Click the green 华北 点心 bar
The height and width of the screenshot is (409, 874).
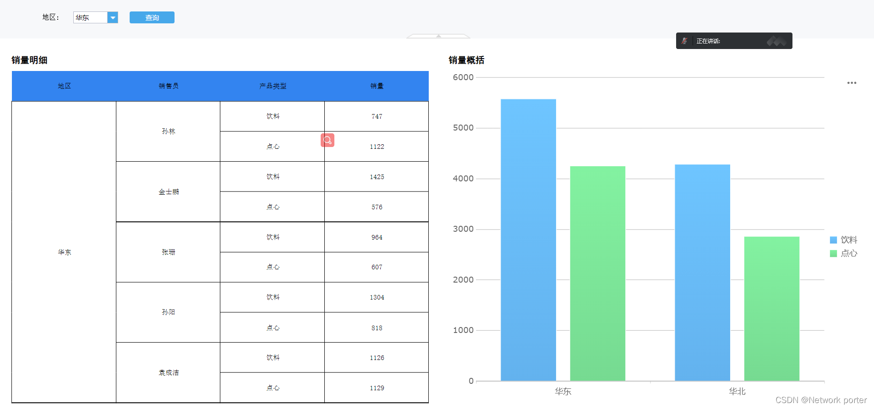point(771,309)
